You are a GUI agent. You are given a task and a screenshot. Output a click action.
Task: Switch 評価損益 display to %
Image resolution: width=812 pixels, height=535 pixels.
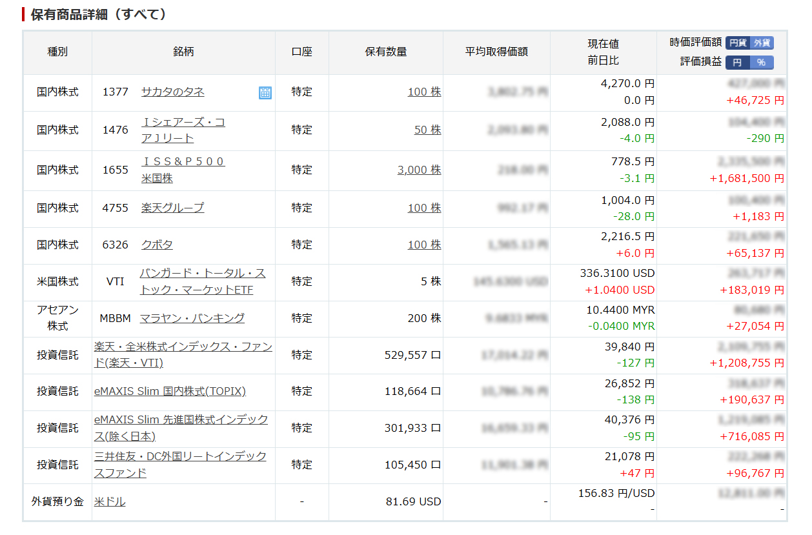click(762, 63)
